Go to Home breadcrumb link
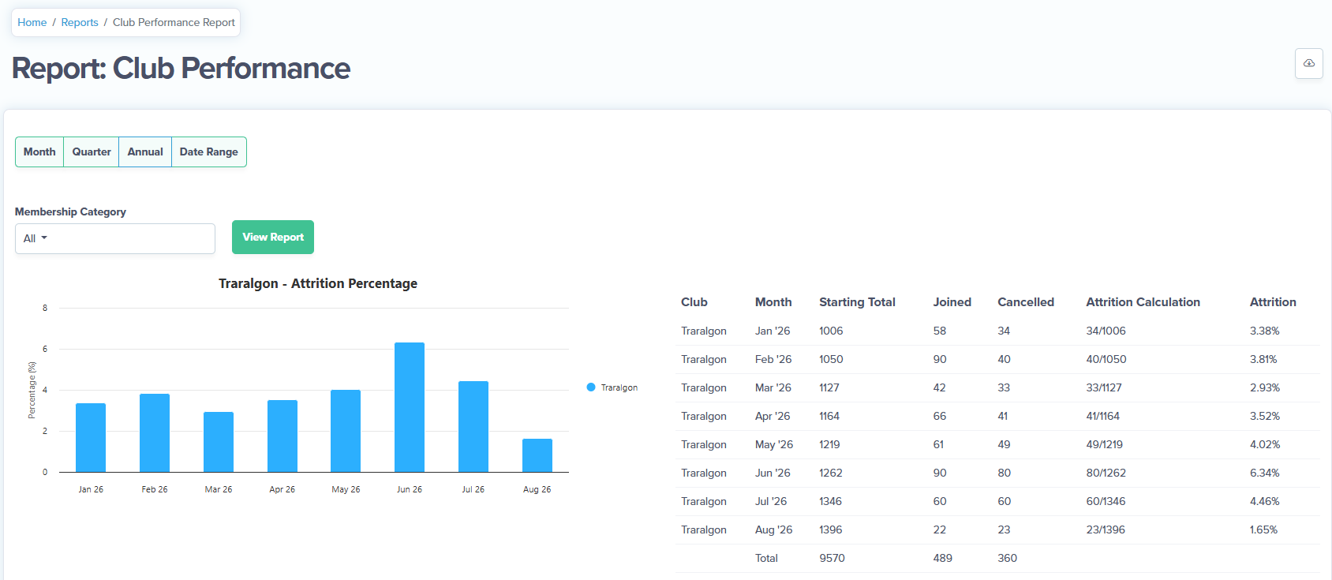This screenshot has height=580, width=1332. [x=32, y=22]
